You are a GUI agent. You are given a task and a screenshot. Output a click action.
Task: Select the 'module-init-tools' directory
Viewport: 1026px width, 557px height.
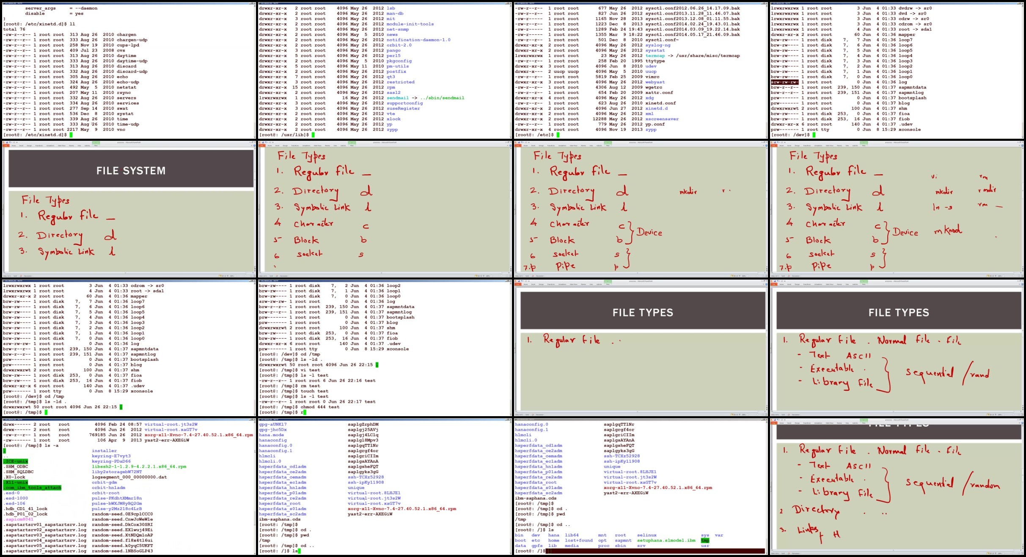click(410, 24)
